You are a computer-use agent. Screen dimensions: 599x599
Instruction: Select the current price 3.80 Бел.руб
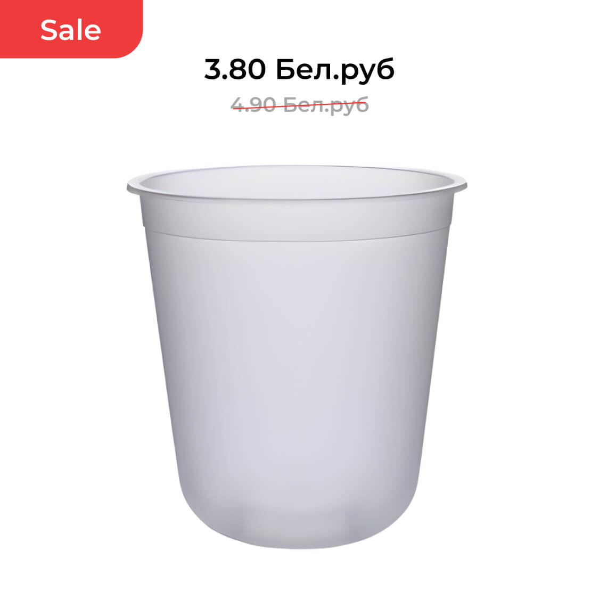(x=299, y=70)
